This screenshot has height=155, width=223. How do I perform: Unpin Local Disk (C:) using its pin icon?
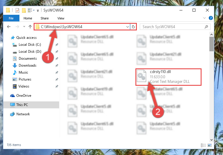point(57,45)
